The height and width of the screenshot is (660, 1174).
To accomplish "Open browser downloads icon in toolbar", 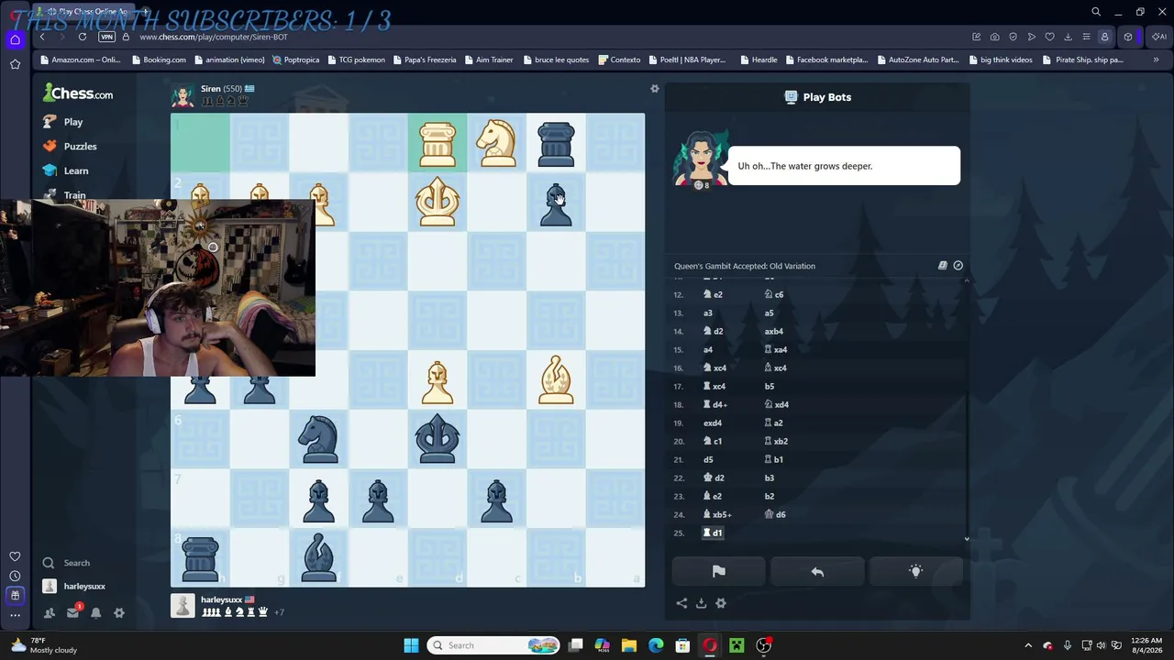I will click(1068, 37).
